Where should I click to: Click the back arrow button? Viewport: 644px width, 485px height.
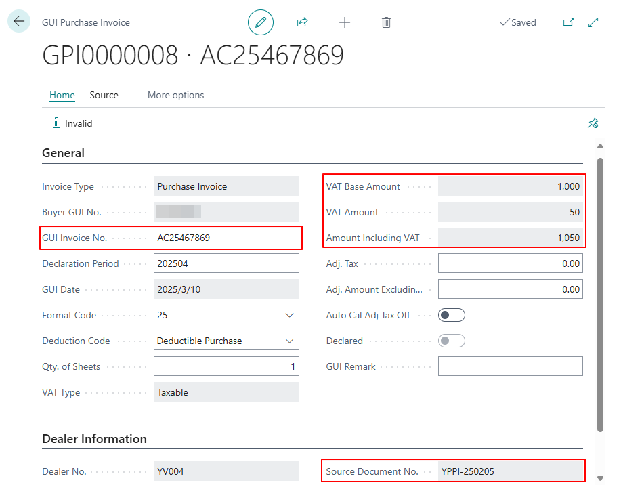click(x=19, y=21)
